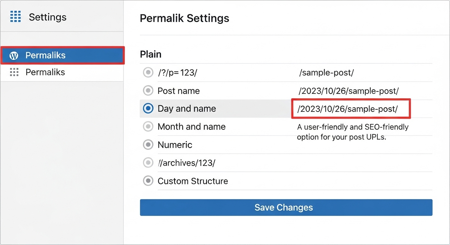Image resolution: width=450 pixels, height=245 pixels.
Task: Click the red-outlined URL field beside Day and name
Action: click(x=351, y=109)
